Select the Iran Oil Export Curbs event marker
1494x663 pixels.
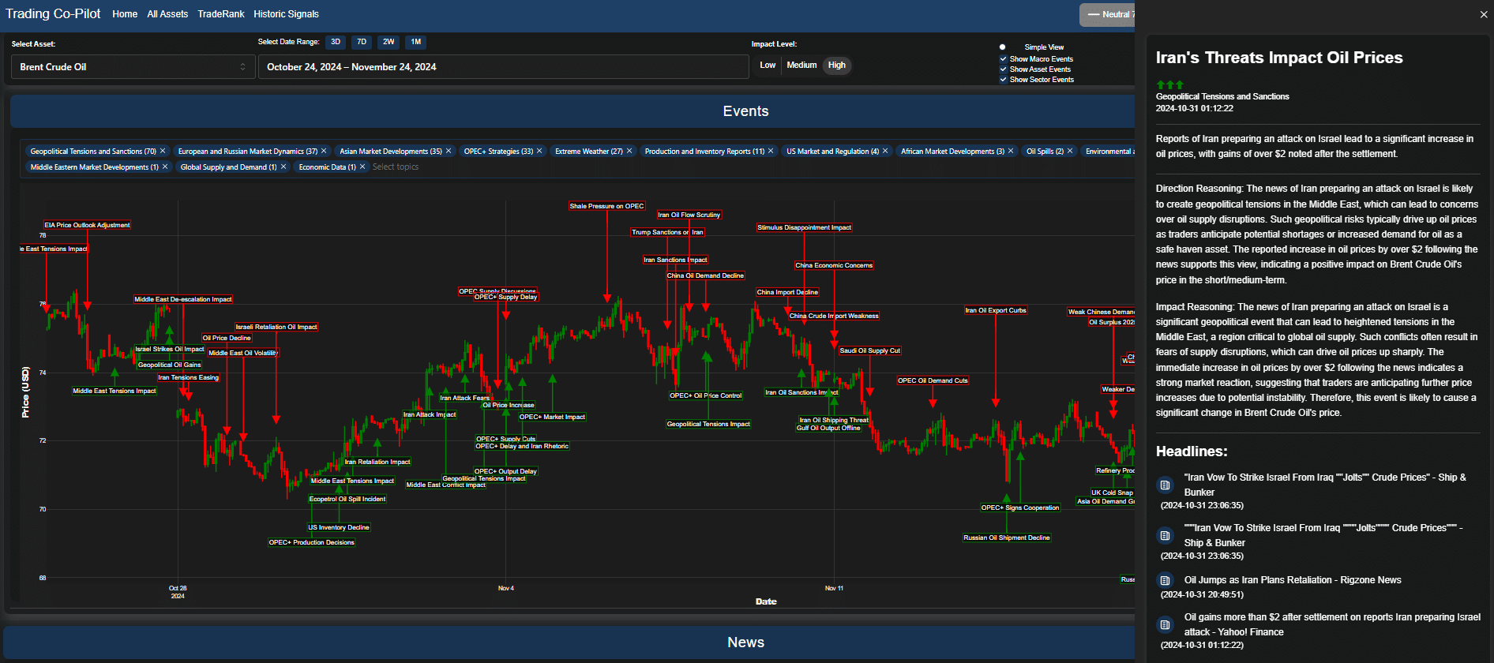coord(996,310)
